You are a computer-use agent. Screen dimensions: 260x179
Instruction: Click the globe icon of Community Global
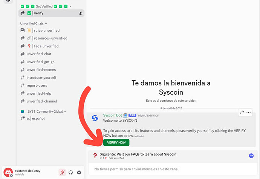tap(22, 112)
